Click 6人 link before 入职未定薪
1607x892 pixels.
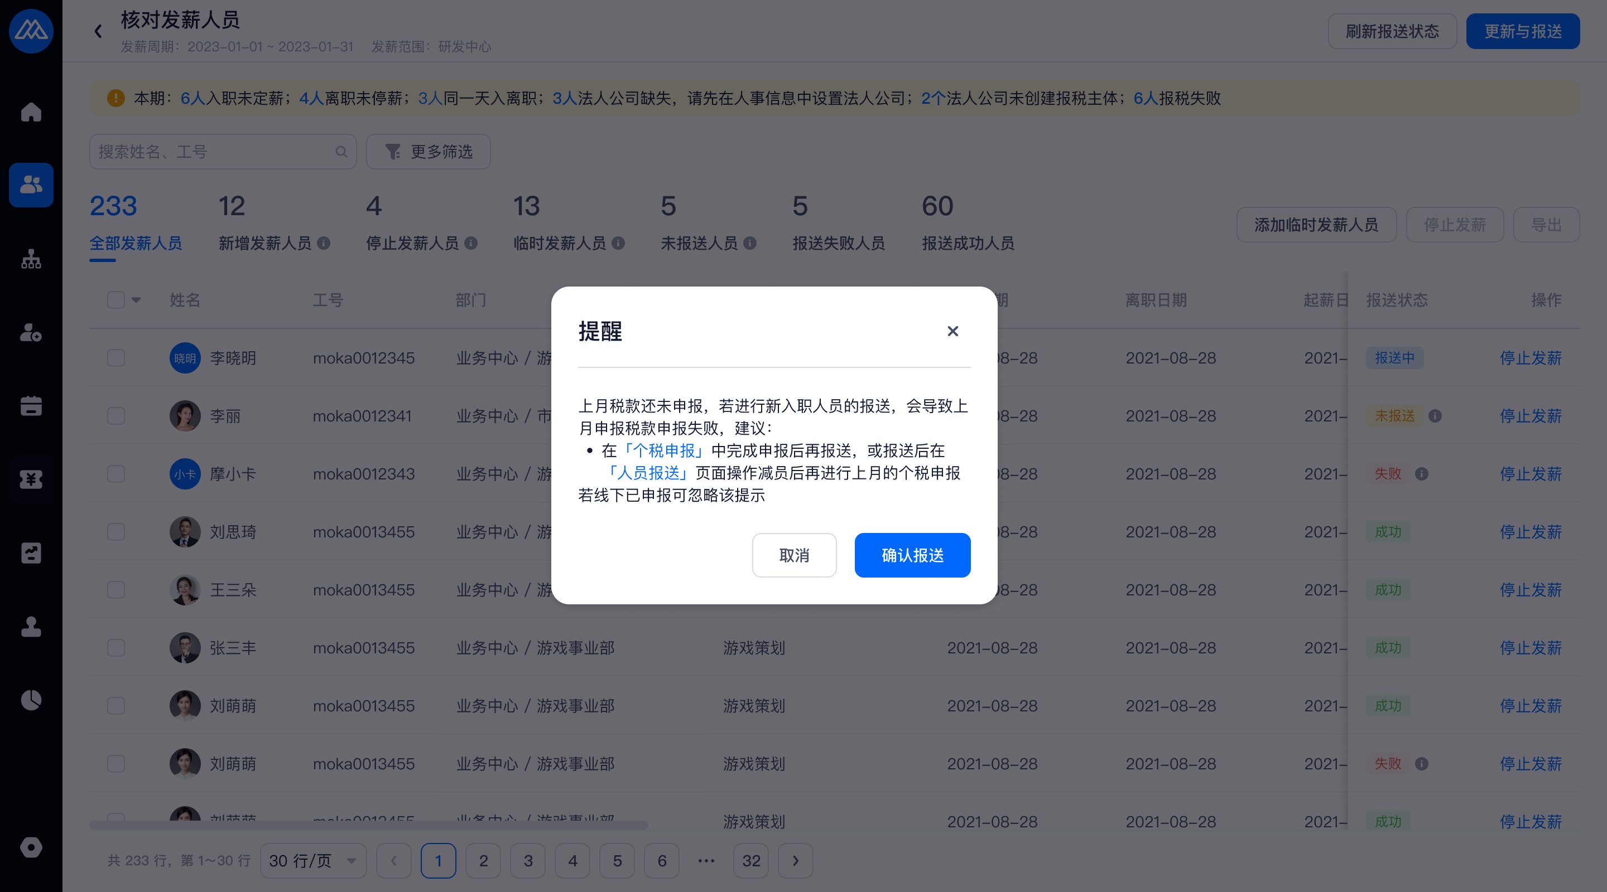point(193,98)
